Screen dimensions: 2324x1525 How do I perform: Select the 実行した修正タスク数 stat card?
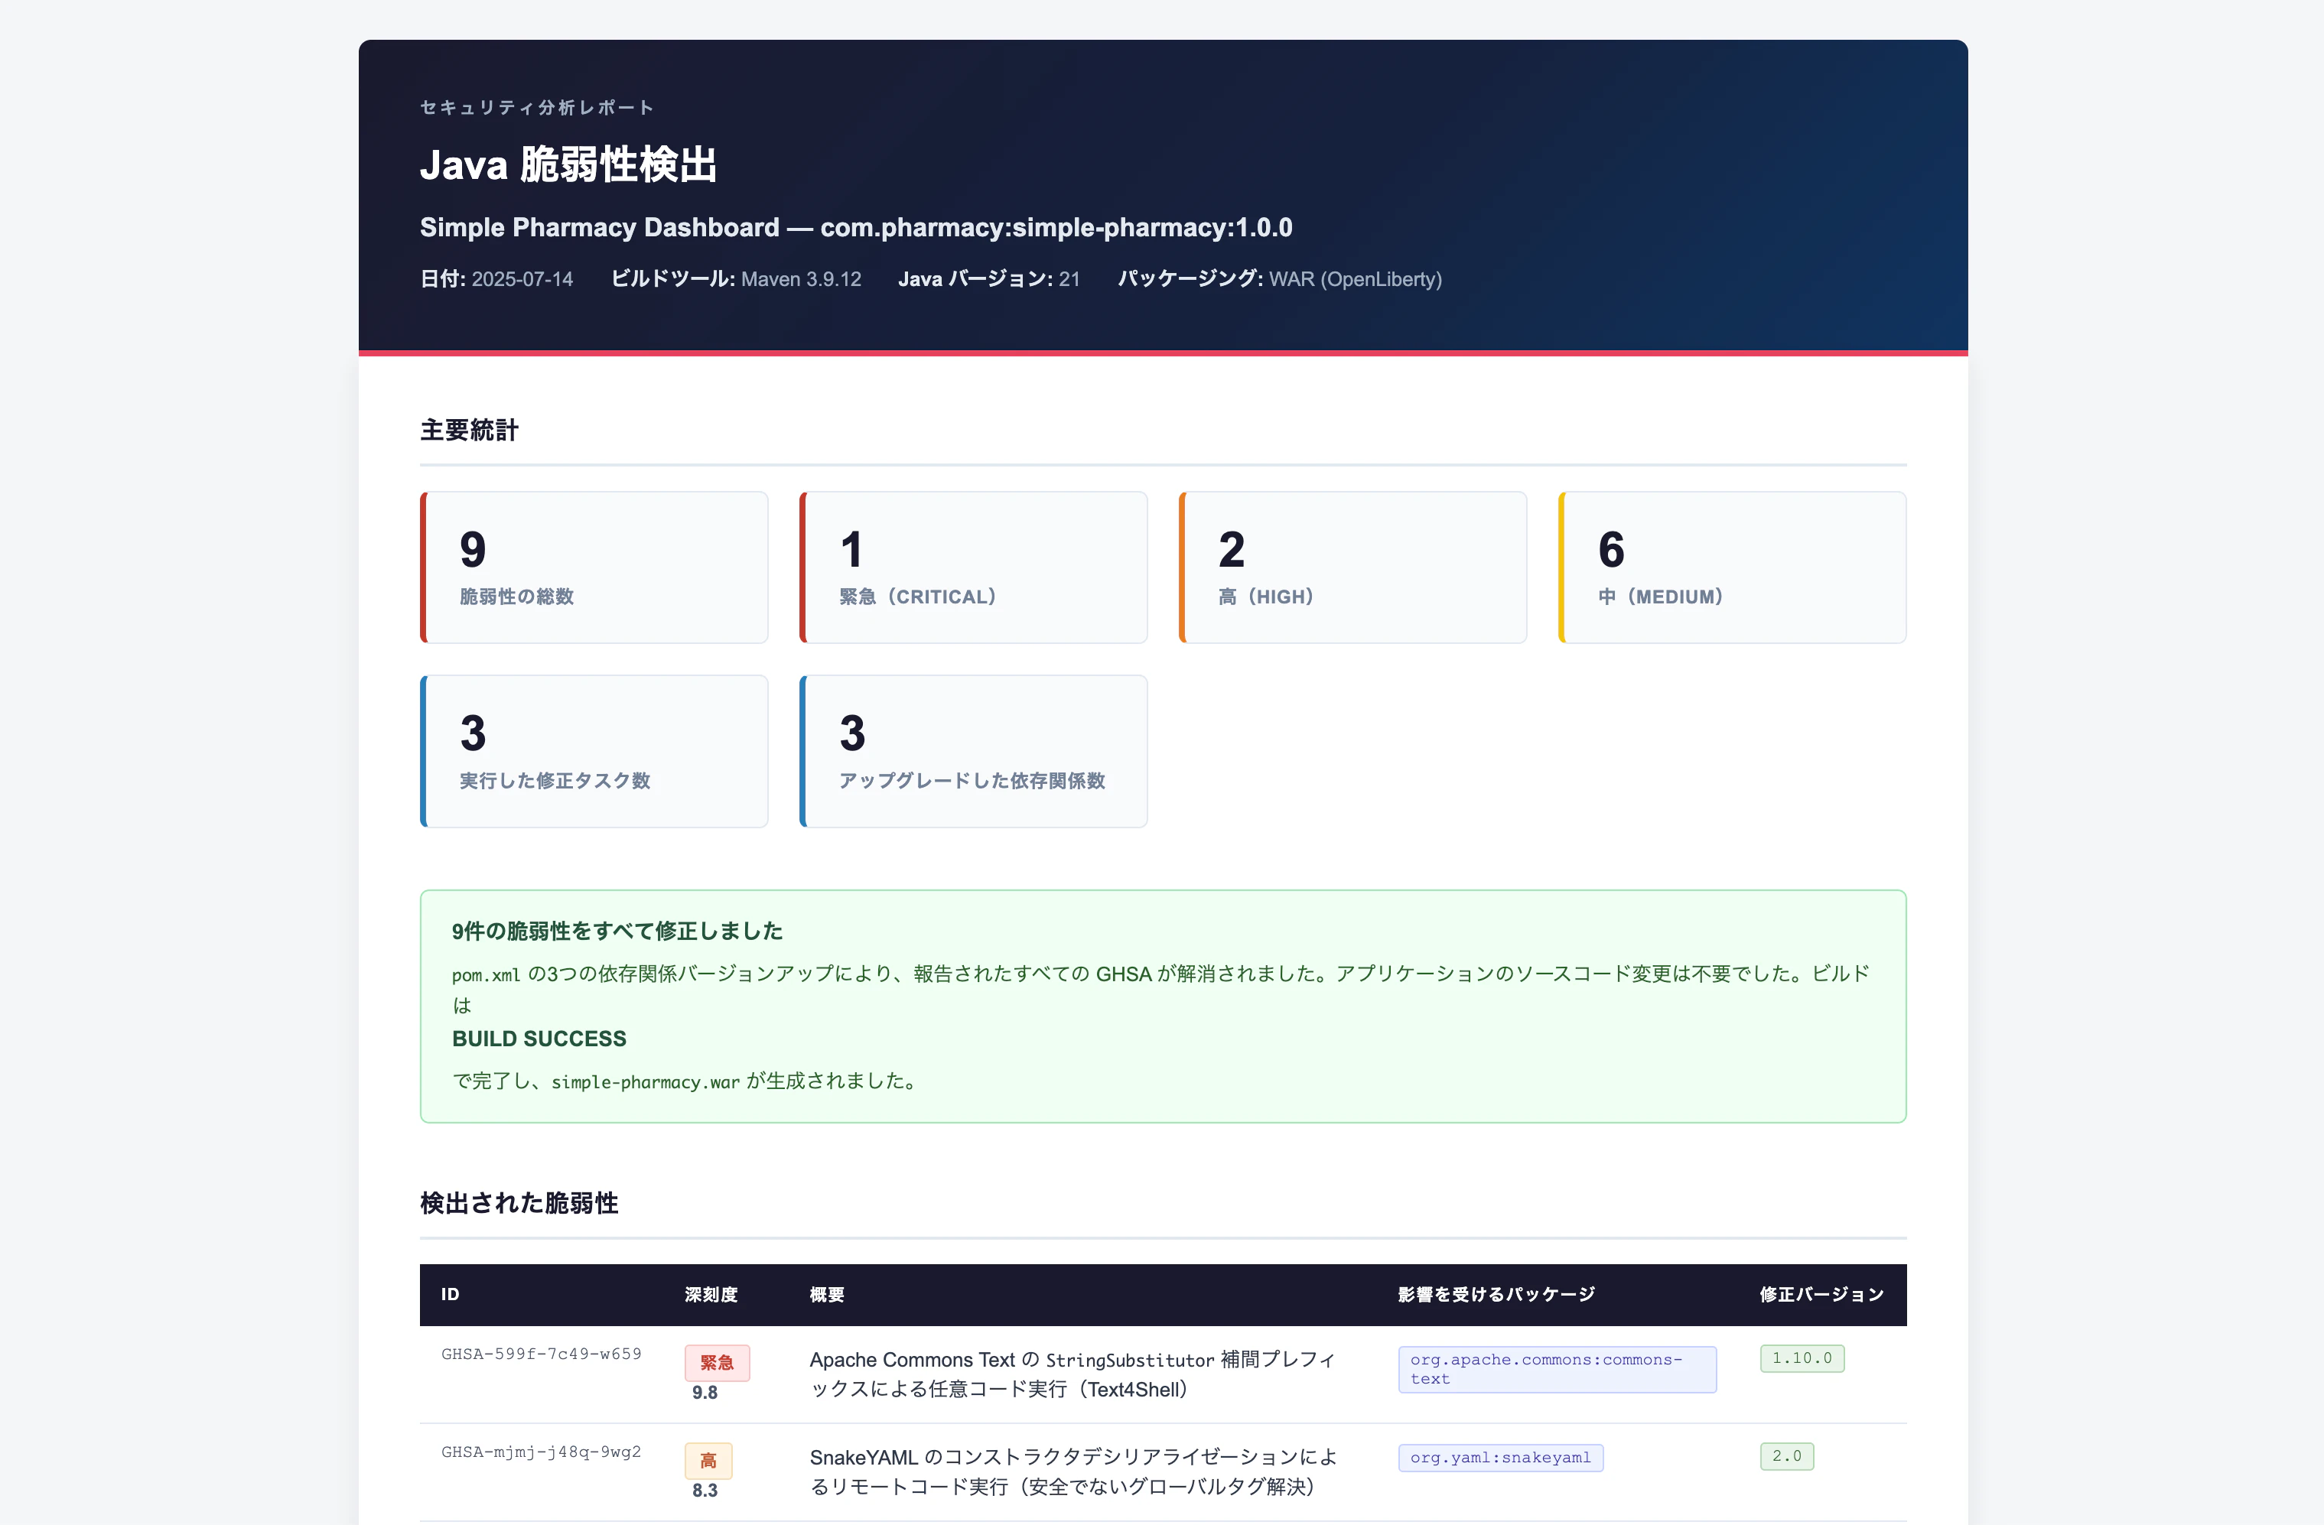coord(594,752)
